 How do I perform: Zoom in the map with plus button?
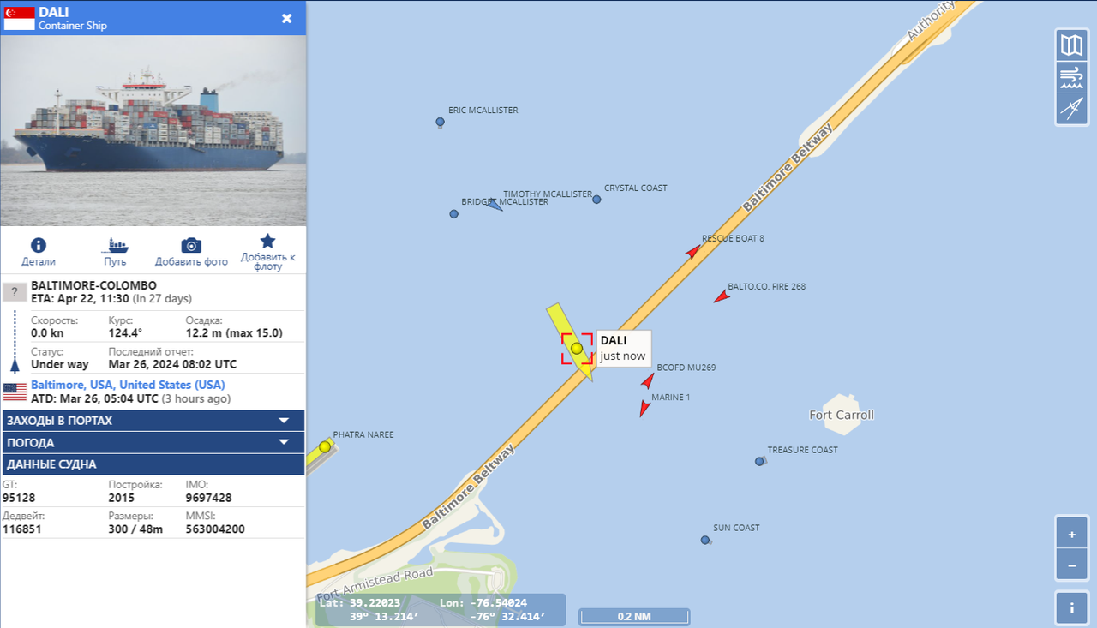coord(1072,534)
